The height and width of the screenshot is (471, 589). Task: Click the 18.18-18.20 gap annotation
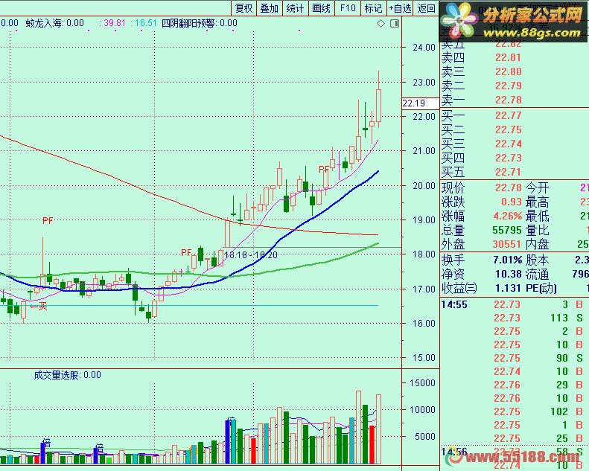tap(251, 255)
